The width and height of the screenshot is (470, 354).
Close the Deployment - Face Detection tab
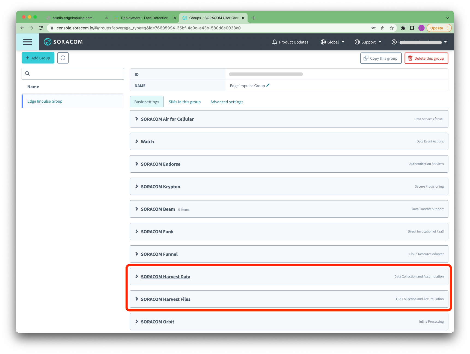(x=175, y=18)
